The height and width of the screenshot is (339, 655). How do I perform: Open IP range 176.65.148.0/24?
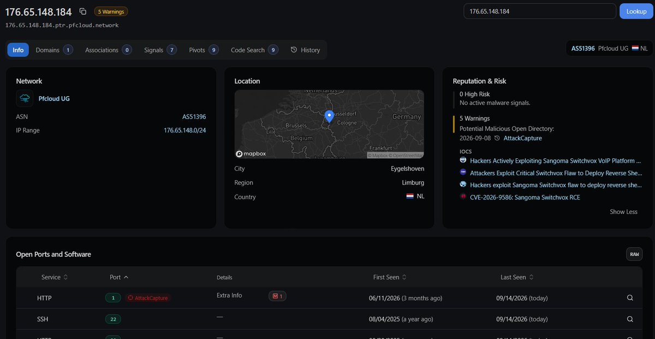click(x=185, y=130)
